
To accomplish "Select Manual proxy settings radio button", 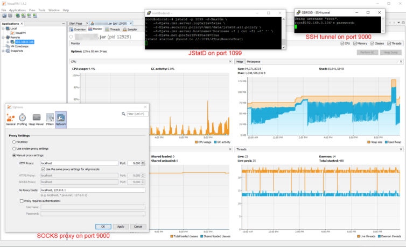I will pyautogui.click(x=14, y=155).
